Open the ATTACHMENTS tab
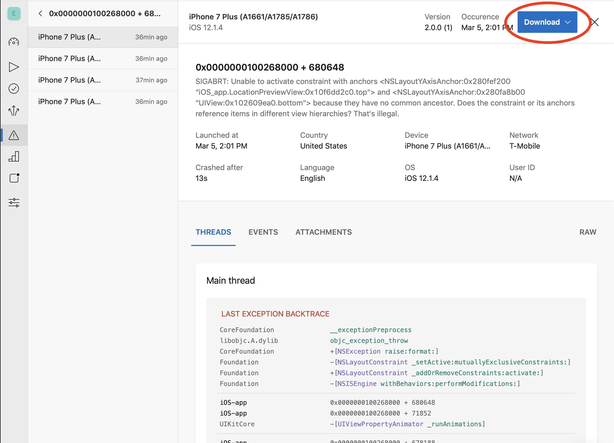 (323, 232)
